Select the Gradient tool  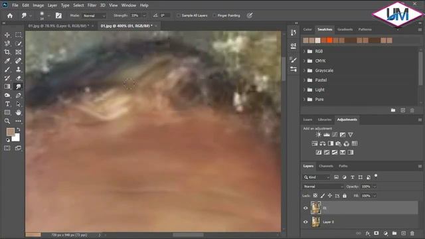pyautogui.click(x=7, y=87)
